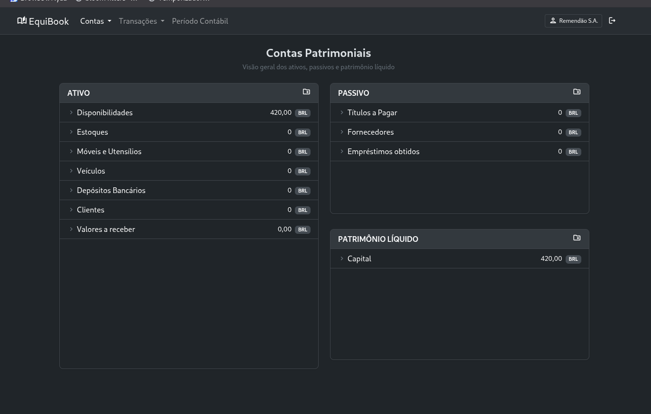
Task: Click the logout icon at top right
Action: (x=612, y=20)
